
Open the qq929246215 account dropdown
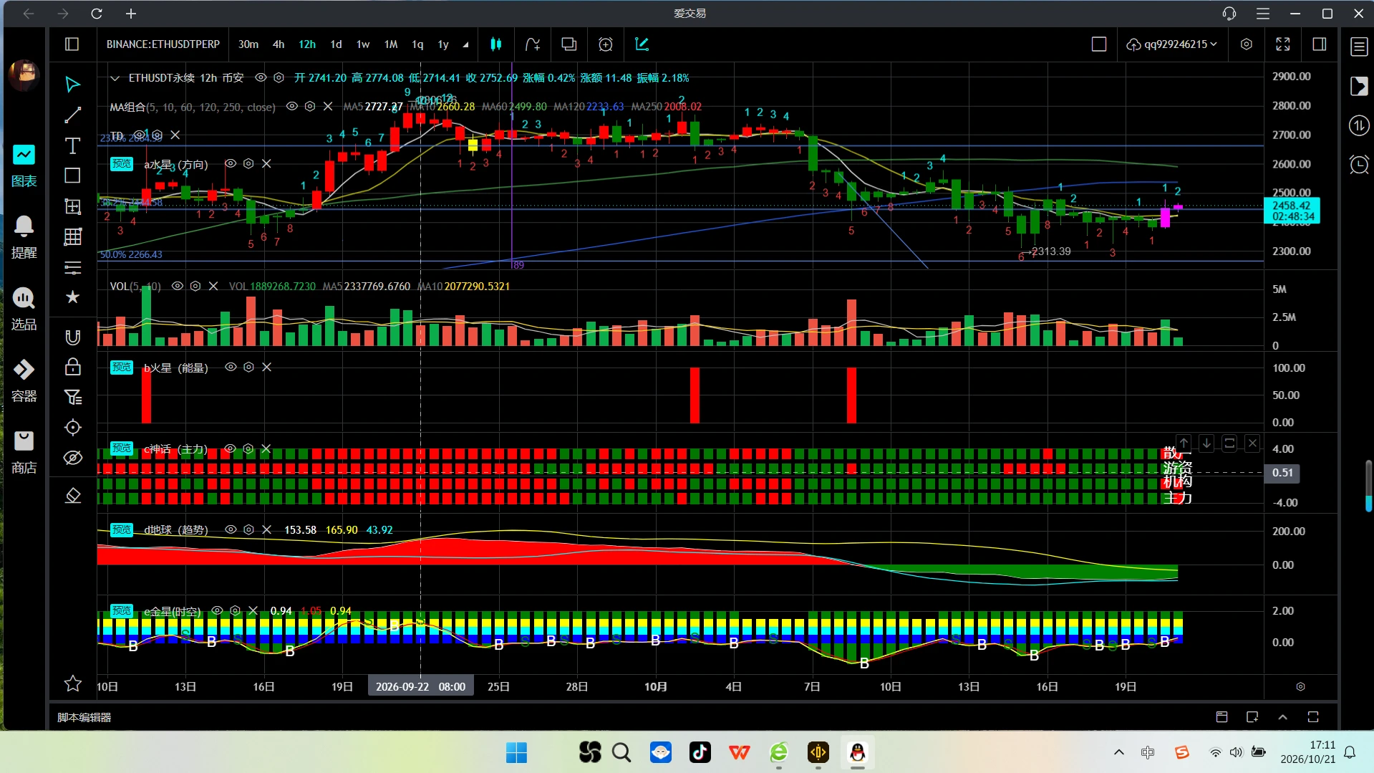tap(1171, 44)
